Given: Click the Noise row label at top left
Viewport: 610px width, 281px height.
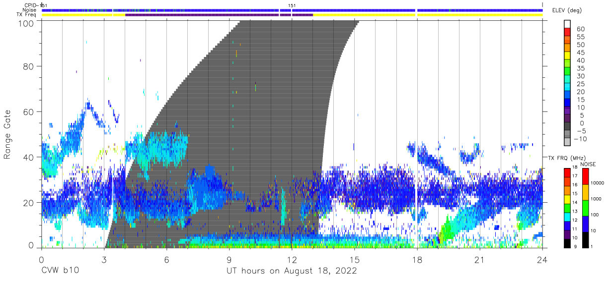Looking at the screenshot, I should click(30, 10).
